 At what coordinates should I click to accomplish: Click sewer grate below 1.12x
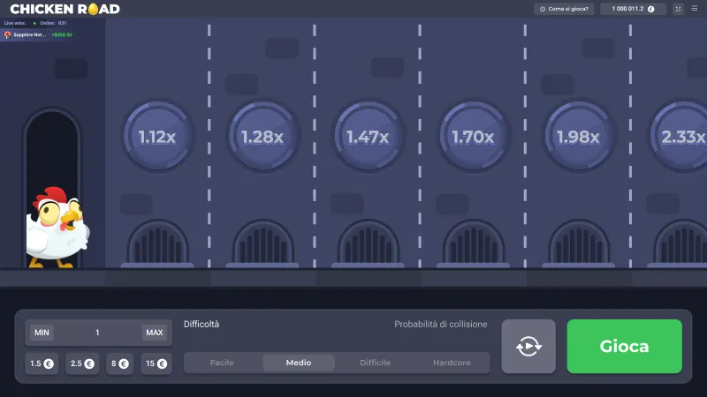157,243
